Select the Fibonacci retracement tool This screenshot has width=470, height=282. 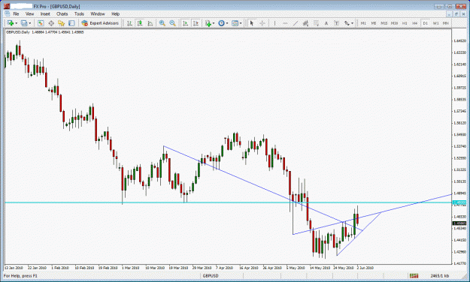pyautogui.click(x=316, y=23)
